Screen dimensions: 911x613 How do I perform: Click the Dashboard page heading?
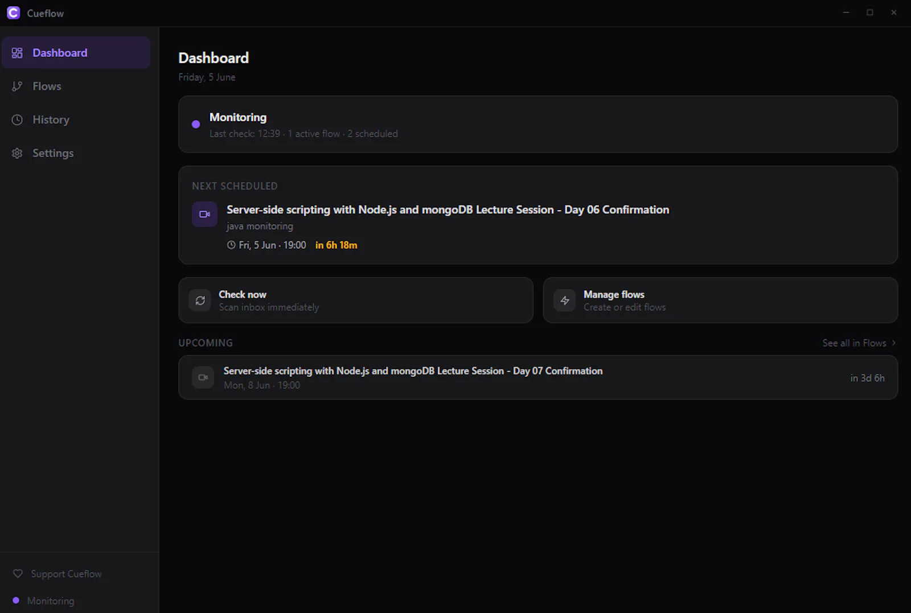214,58
